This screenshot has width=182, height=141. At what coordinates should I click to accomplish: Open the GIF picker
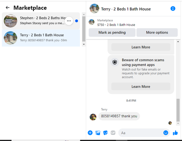pos(113,133)
